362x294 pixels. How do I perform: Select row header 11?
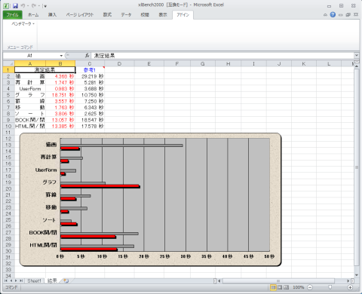pos(8,133)
